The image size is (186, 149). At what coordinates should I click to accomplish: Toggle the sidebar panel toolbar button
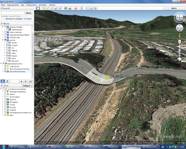click(x=38, y=8)
